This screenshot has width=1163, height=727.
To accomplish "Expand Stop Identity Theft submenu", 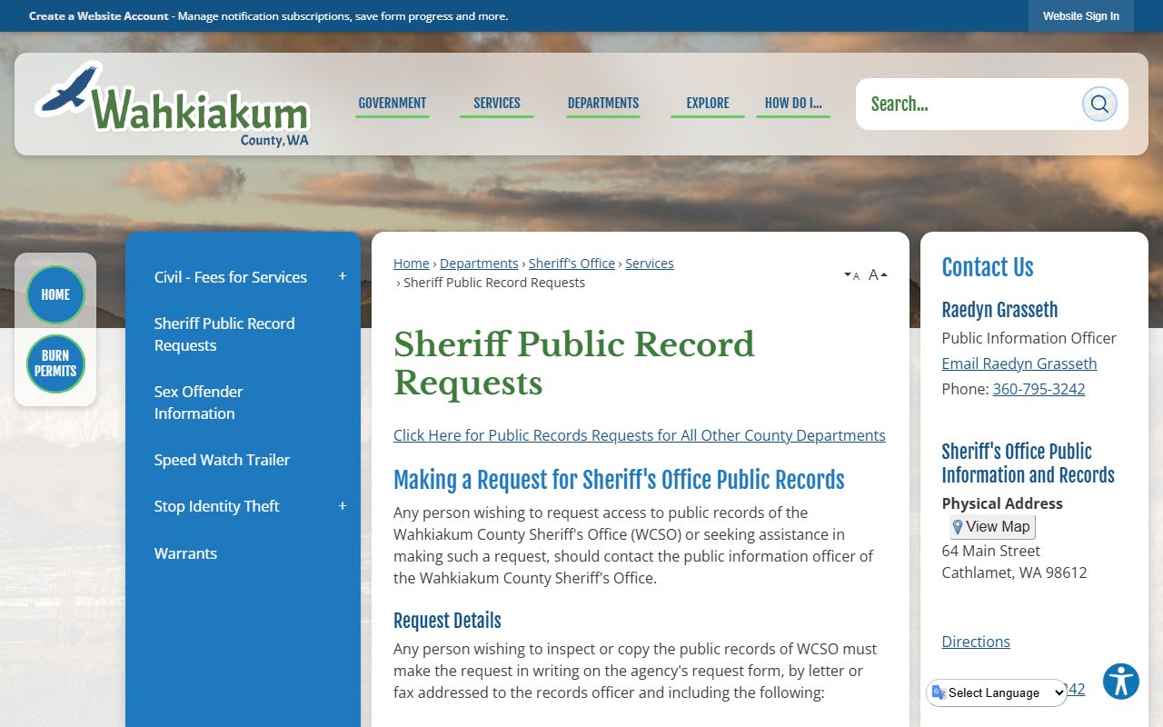I will click(343, 505).
